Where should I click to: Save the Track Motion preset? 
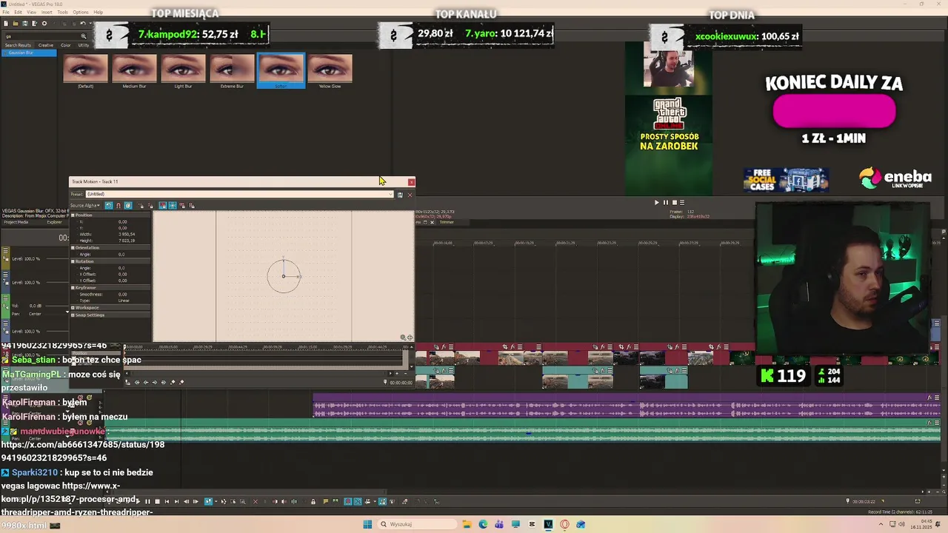pos(400,194)
